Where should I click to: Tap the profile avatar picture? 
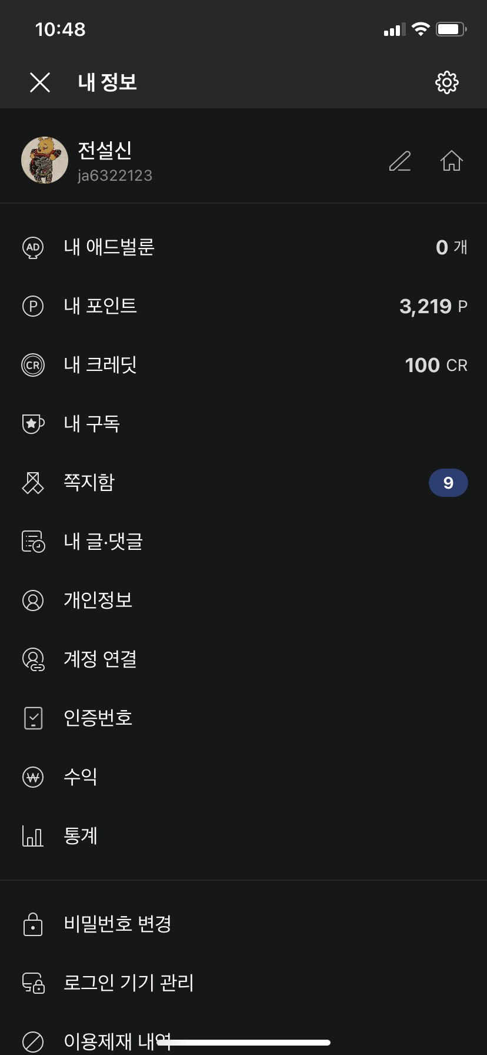[45, 160]
